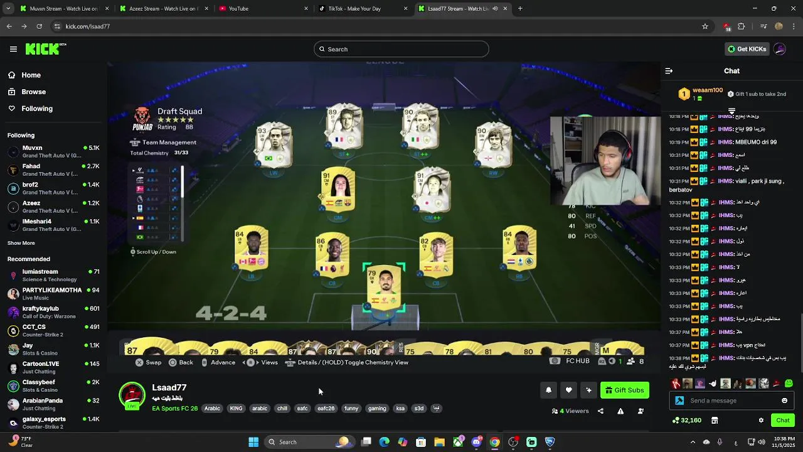Click the Windows taskbar search box

click(x=310, y=442)
